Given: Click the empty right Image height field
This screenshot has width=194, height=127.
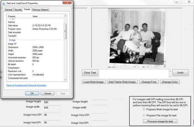Looking at the screenshot, I should point(100,102).
